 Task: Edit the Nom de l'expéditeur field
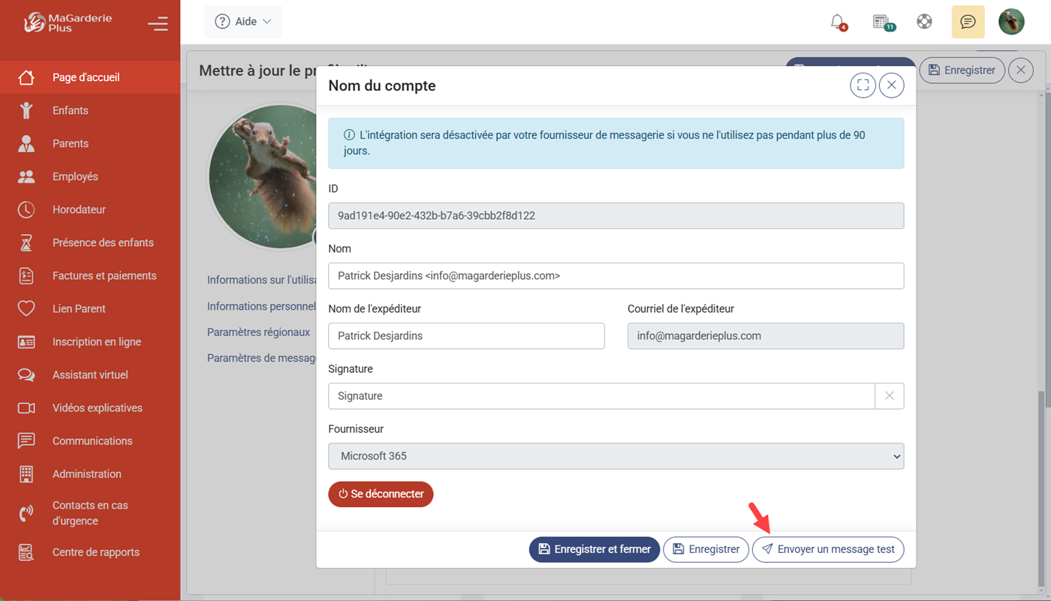tap(466, 335)
